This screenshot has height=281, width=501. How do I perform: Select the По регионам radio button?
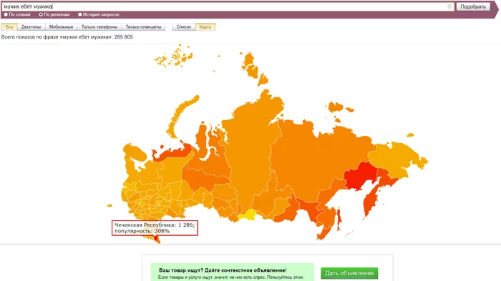41,14
